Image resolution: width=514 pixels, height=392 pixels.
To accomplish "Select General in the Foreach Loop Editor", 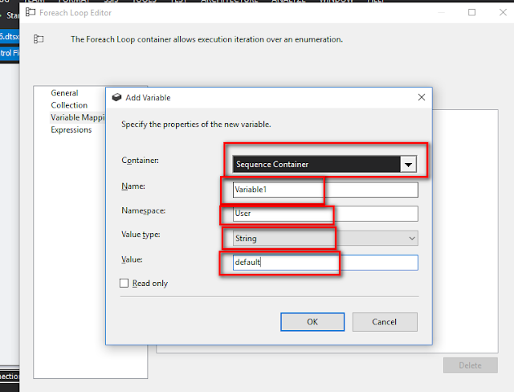I will 64,93.
